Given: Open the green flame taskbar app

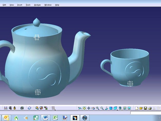Looking at the screenshot, I should (x=16, y=118).
